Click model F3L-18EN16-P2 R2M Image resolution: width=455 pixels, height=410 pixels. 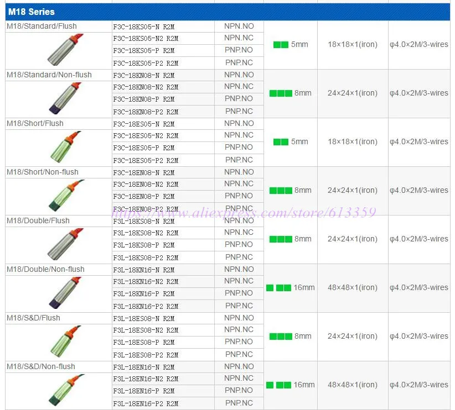pos(146,404)
